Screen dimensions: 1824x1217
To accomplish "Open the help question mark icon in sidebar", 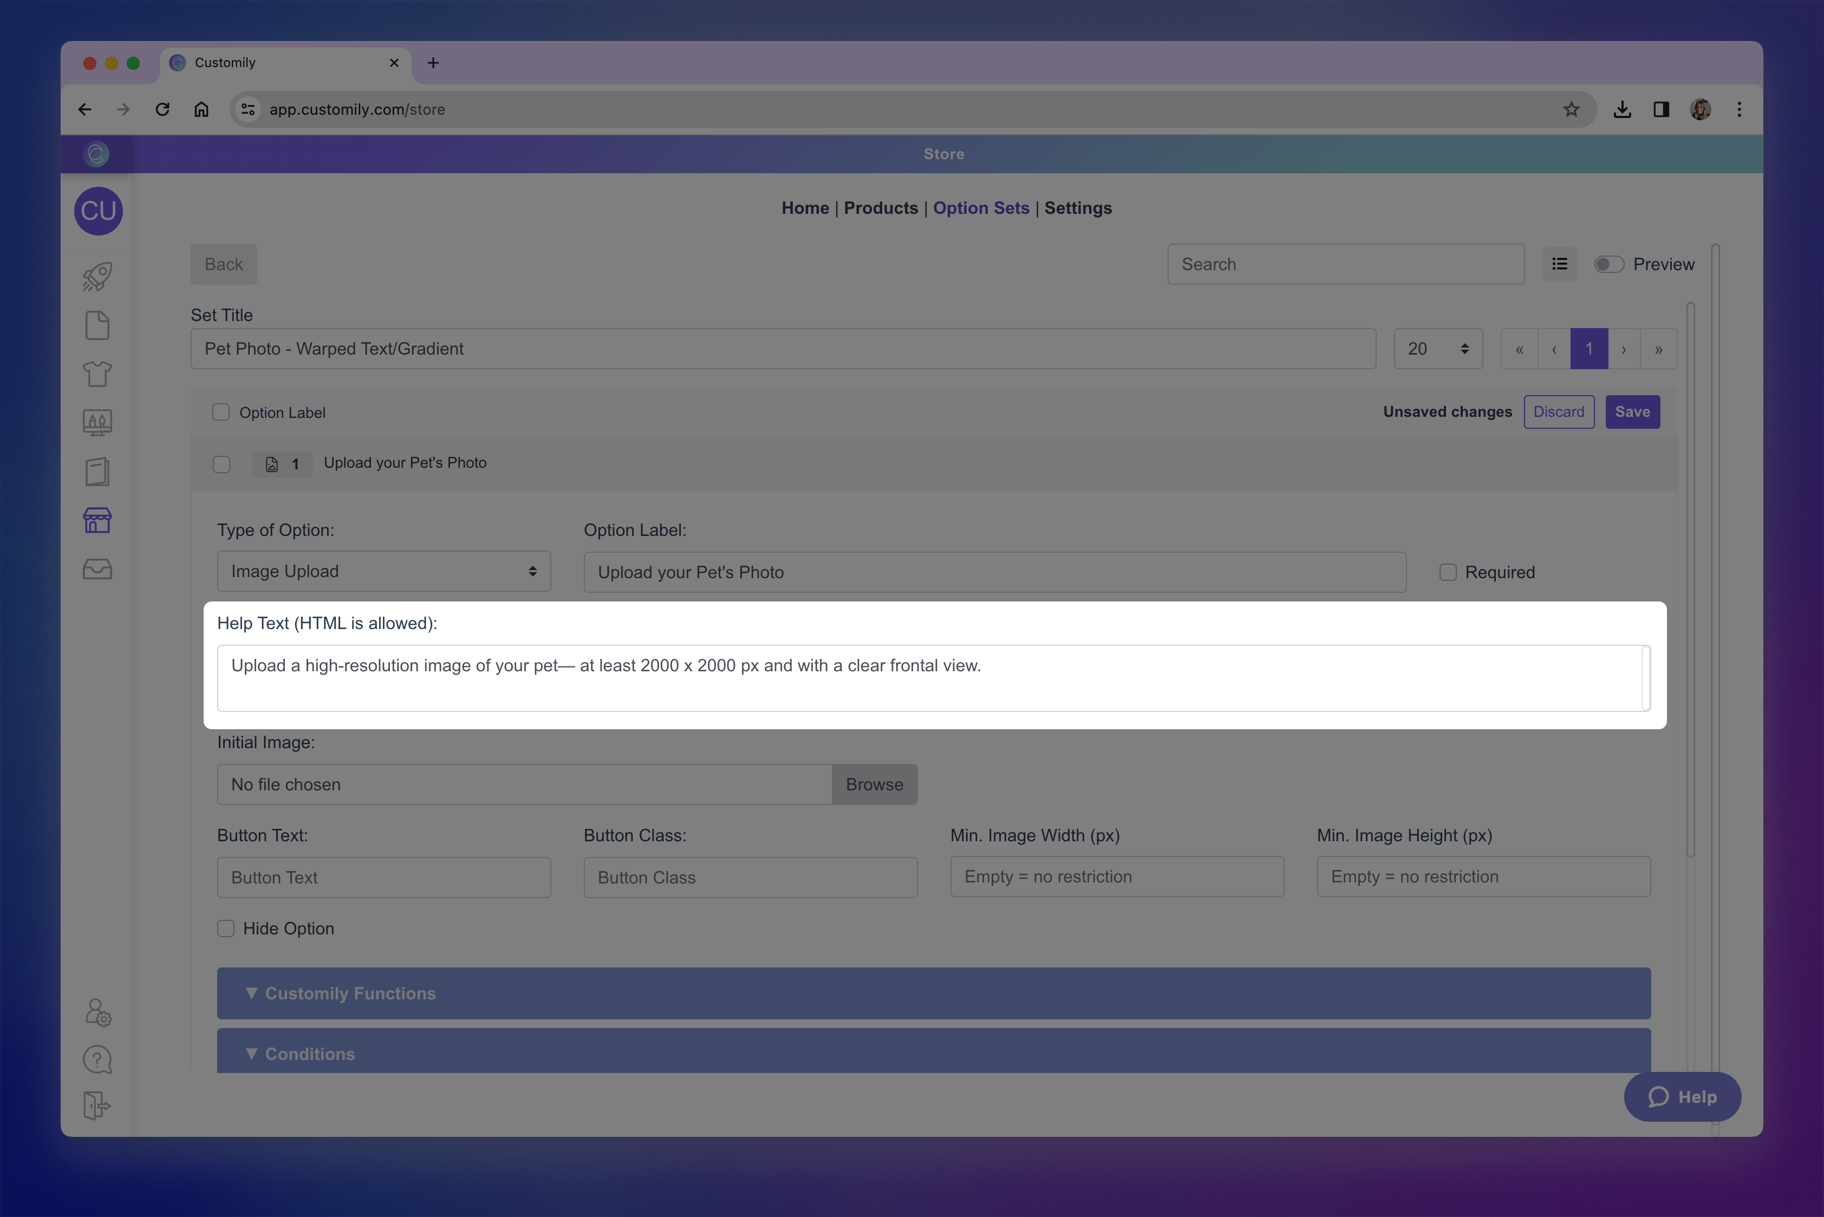I will [x=97, y=1059].
